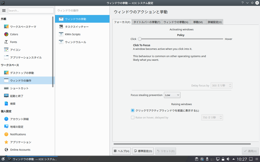Toggle クリックでアクティブウィンドウを前面に表示する checkbox
The height and width of the screenshot is (162, 260).
(x=132, y=111)
